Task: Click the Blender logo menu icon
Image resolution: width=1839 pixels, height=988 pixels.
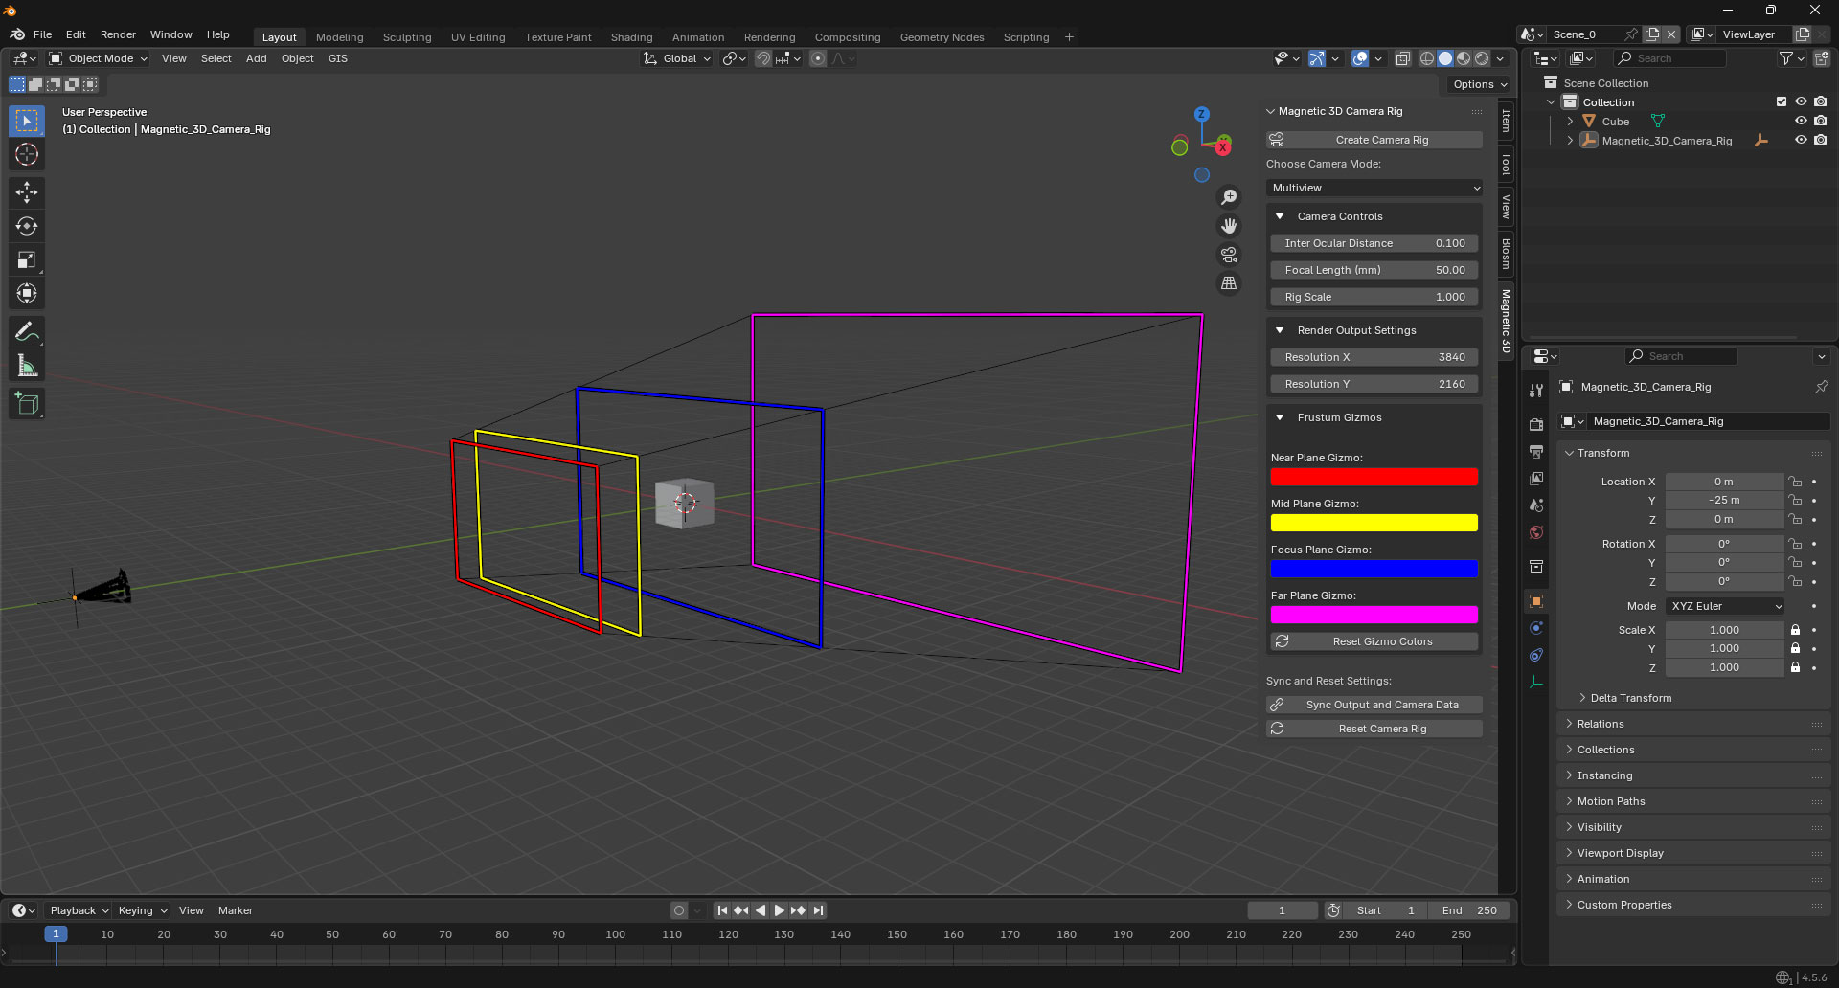Action: coord(17,34)
